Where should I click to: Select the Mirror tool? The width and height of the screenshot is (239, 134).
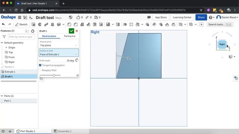tap(118, 24)
